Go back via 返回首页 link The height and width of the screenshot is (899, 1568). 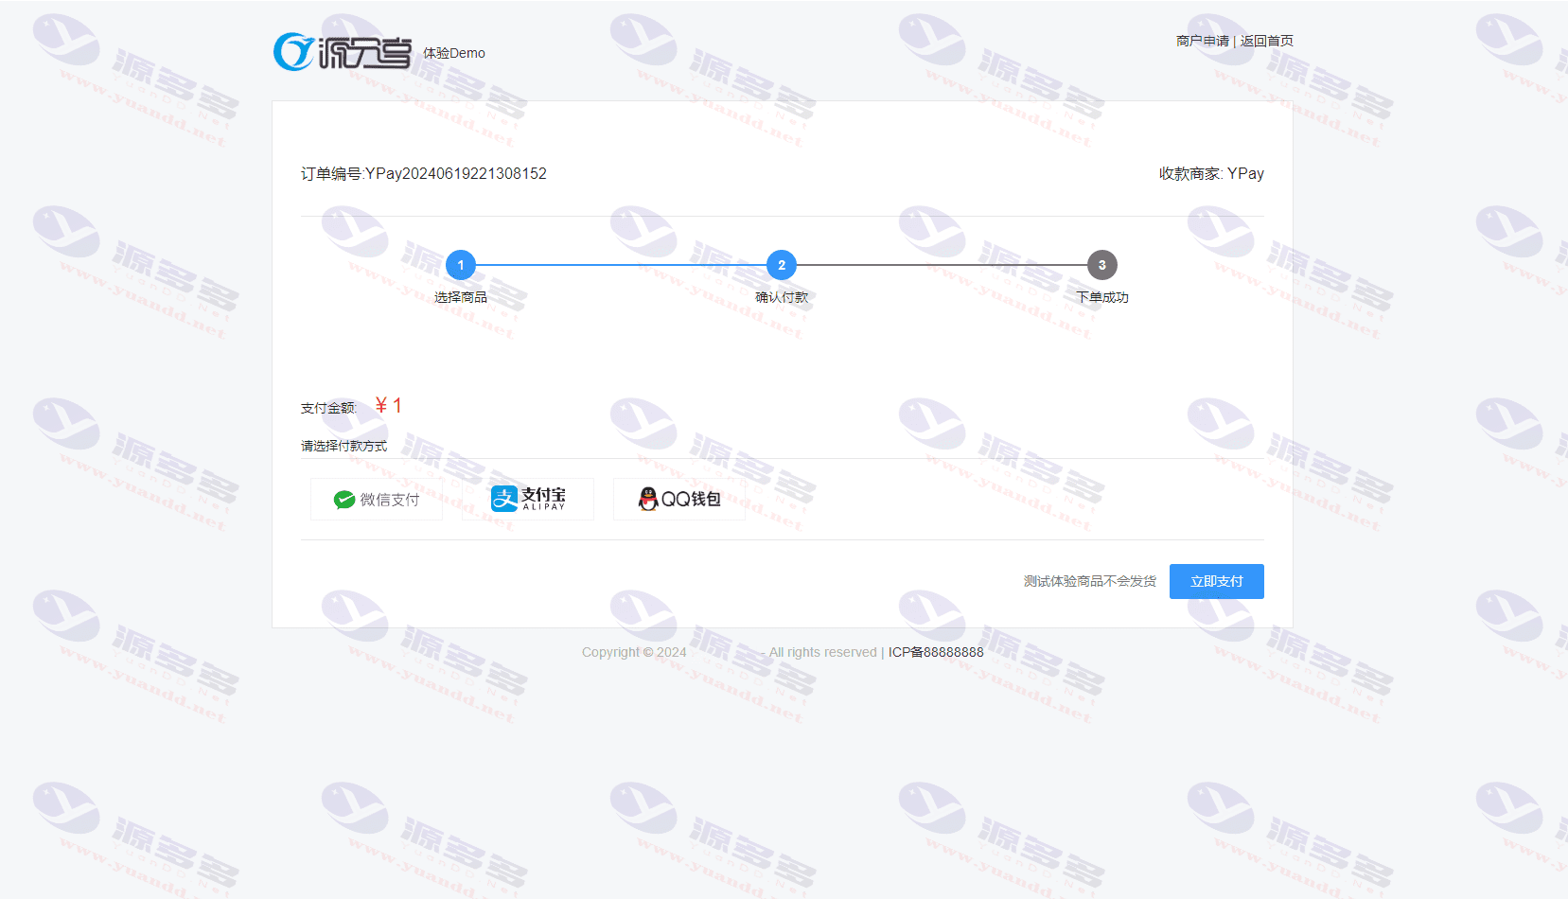(x=1266, y=41)
